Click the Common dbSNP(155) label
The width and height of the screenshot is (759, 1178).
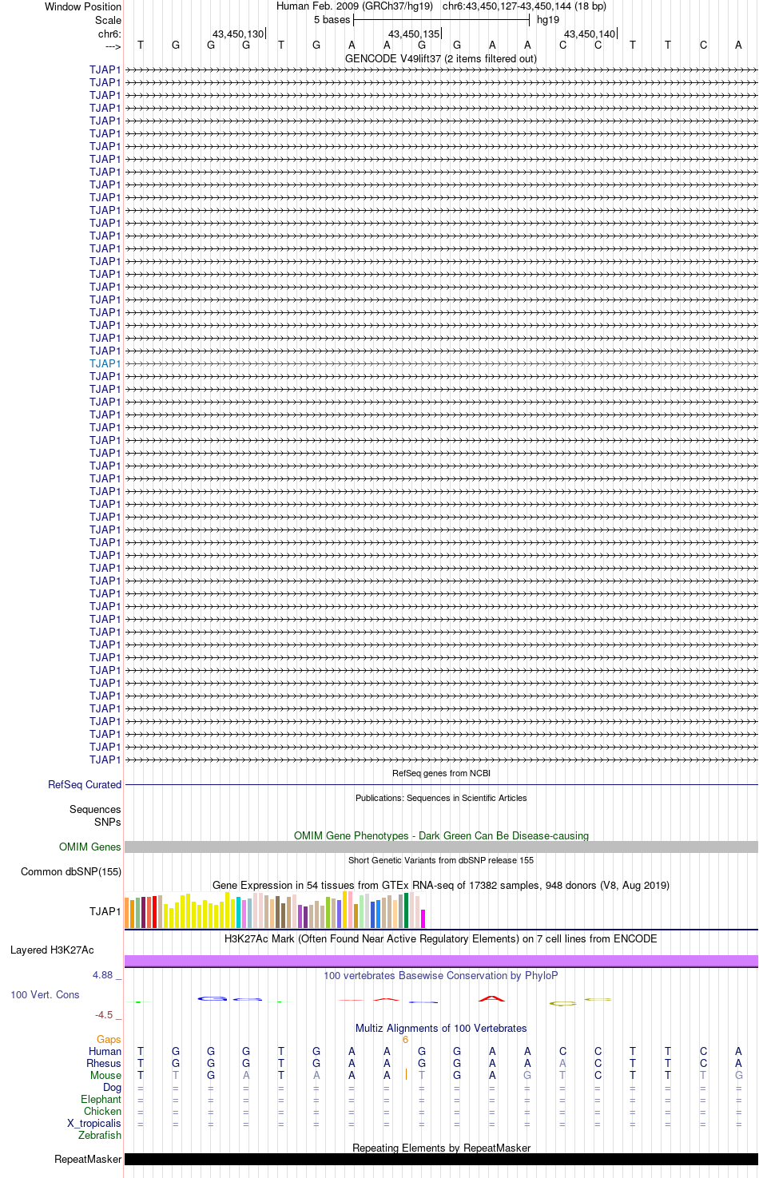click(71, 872)
